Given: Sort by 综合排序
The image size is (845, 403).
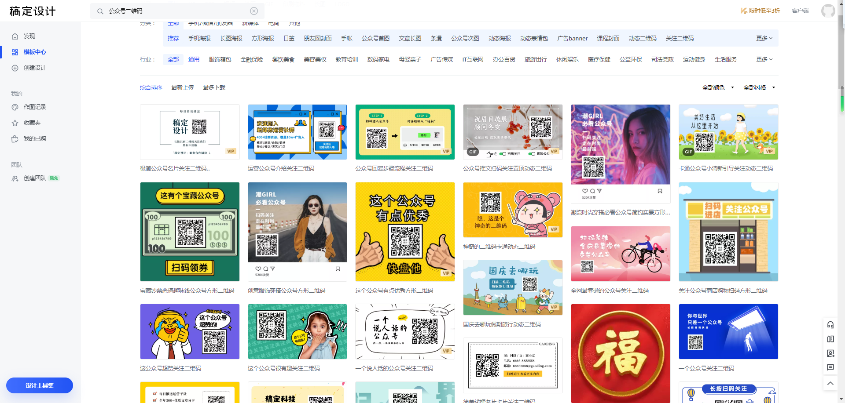Looking at the screenshot, I should [151, 87].
